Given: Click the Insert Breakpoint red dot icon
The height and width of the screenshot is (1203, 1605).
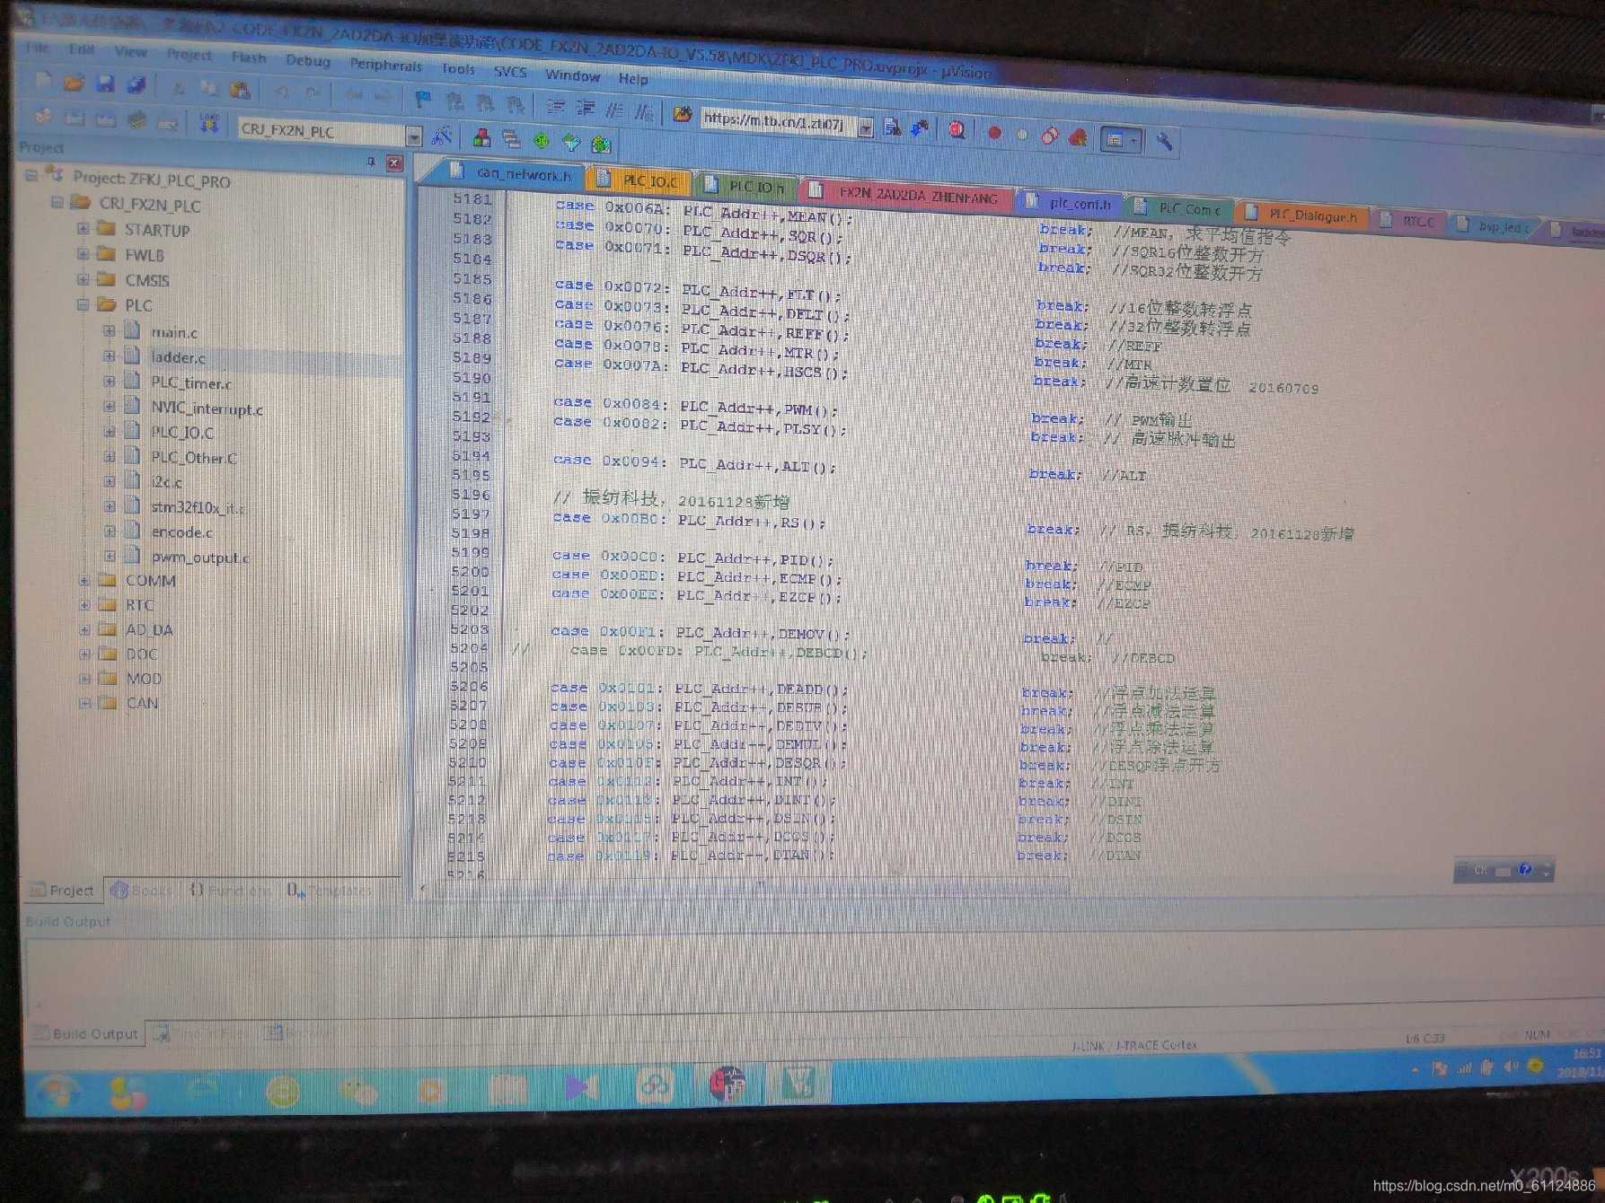Looking at the screenshot, I should 994,133.
